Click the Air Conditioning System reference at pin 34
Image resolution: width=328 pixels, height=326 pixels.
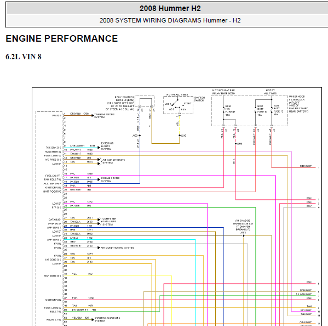point(118,248)
